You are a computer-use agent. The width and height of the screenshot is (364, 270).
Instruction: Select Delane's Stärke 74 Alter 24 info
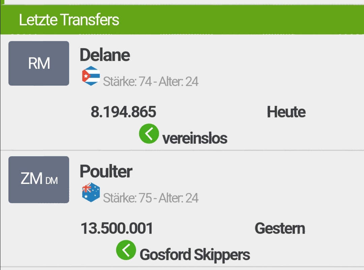(x=151, y=82)
